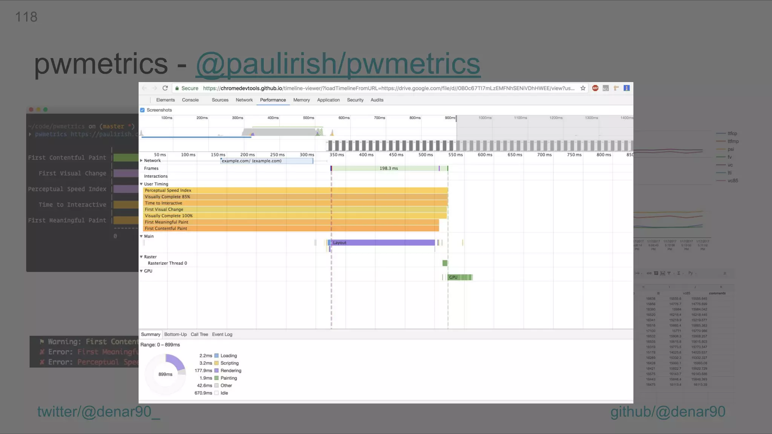Click the Scripting yellow legend swatch

[x=217, y=363]
